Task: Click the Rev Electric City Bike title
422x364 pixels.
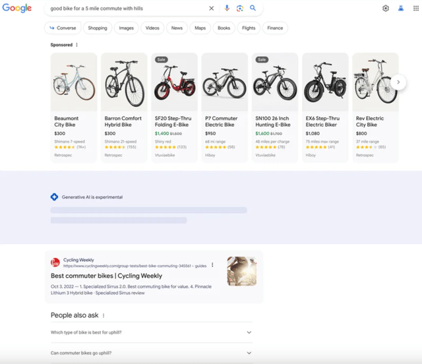Action: coord(370,121)
